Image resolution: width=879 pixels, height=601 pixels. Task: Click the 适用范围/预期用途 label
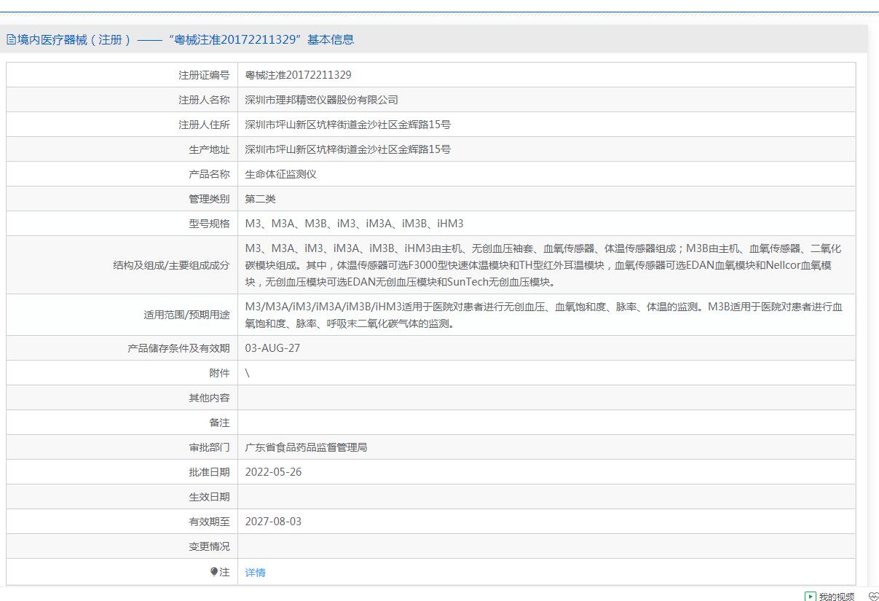186,315
